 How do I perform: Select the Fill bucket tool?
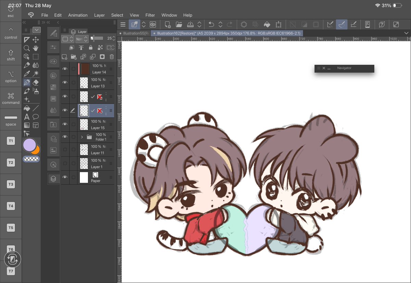(27, 108)
